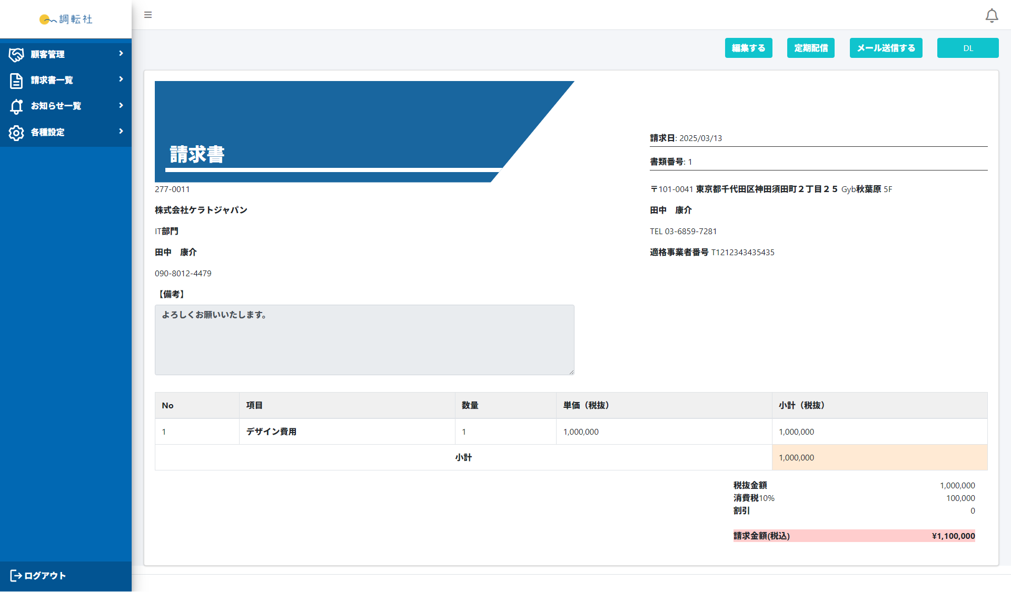
Task: Download invoice with DL button
Action: pos(967,48)
